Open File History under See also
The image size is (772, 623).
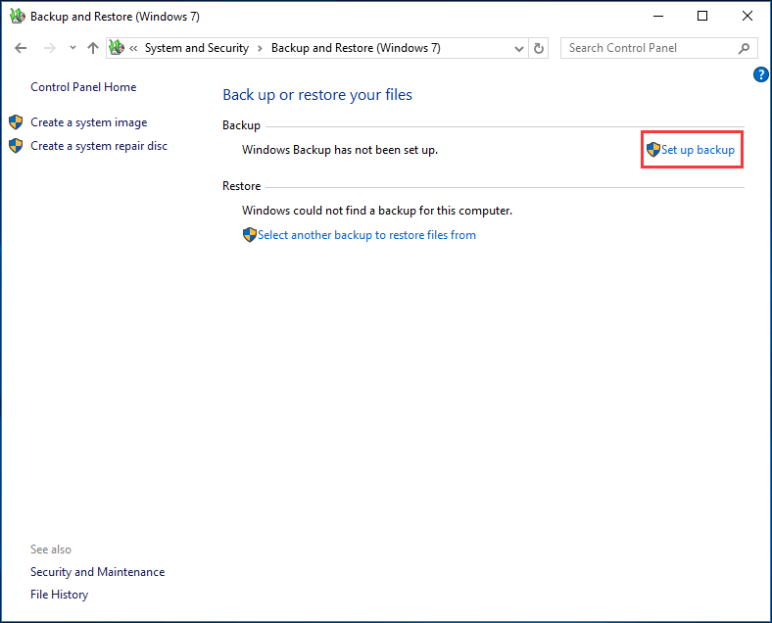coord(59,595)
